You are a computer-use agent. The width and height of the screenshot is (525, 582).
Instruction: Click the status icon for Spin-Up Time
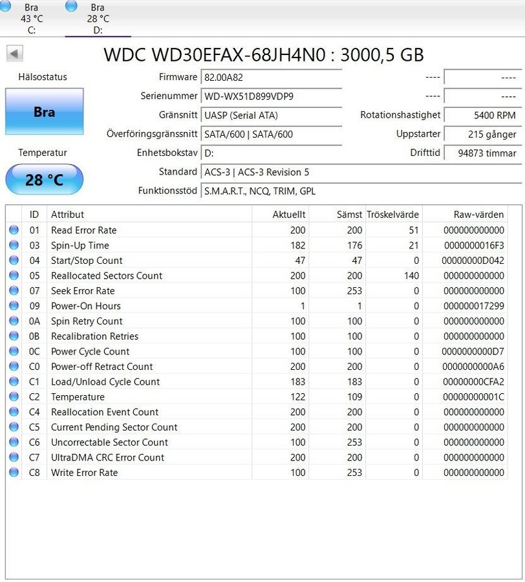[14, 245]
